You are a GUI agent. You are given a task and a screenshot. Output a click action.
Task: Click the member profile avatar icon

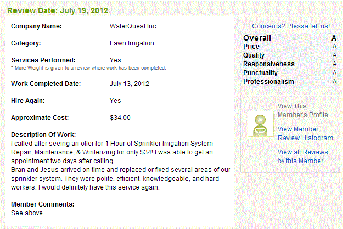pyautogui.click(x=260, y=124)
